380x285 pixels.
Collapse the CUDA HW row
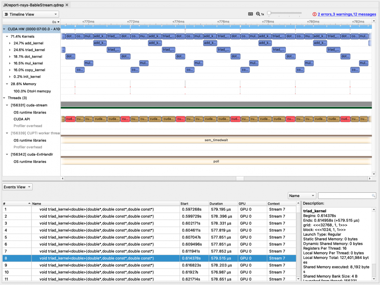click(5, 29)
